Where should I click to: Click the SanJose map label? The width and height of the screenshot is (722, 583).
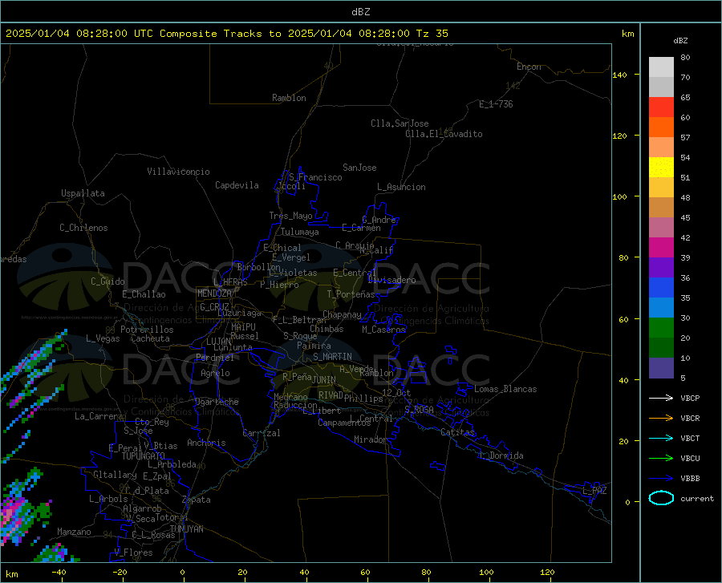[x=359, y=168]
